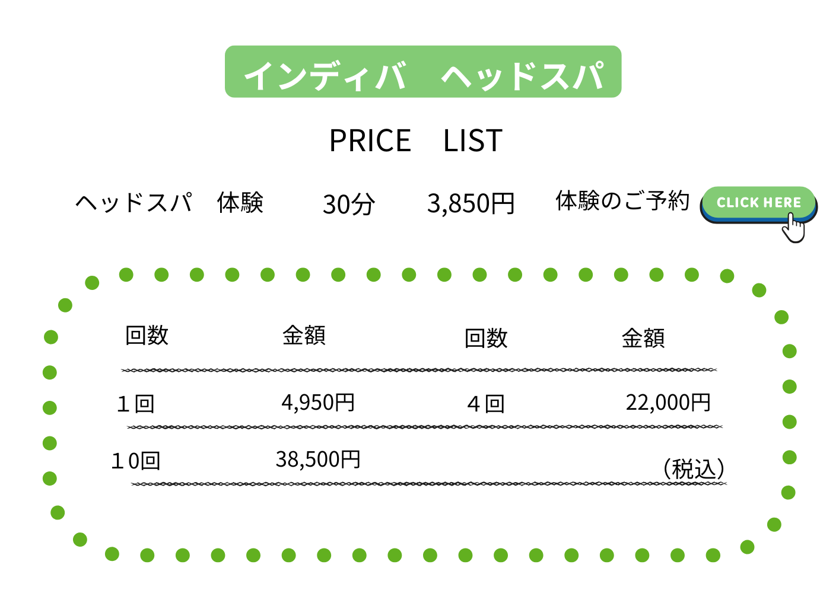839x590 pixels.
Task: Click the left 金額 column header
Action: (x=304, y=336)
